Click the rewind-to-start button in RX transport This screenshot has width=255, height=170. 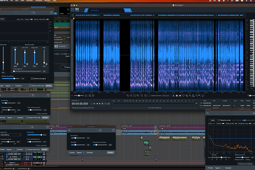[x=97, y=104]
